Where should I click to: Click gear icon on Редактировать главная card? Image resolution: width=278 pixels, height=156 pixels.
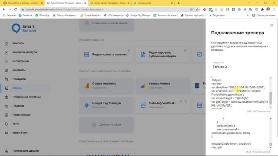pyautogui.click(x=129, y=50)
